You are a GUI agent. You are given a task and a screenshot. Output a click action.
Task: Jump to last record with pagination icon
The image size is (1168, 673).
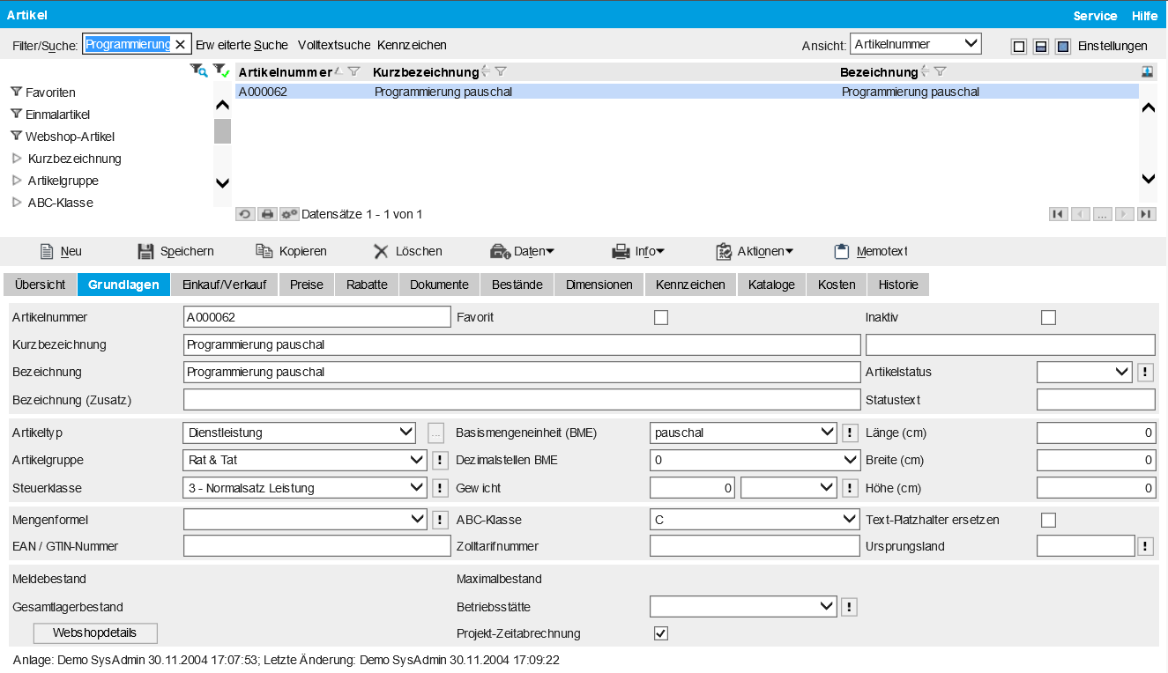[1146, 214]
